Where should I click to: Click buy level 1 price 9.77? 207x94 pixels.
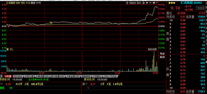(x=183, y=56)
